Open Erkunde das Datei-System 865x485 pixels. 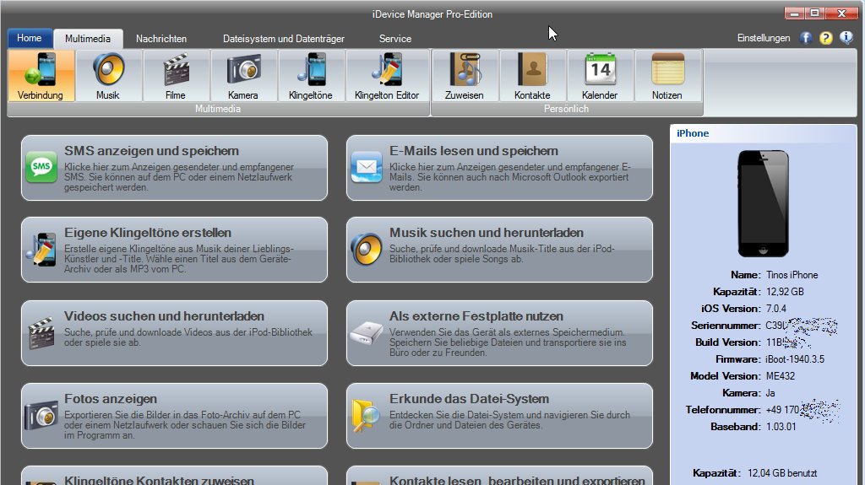click(x=500, y=416)
